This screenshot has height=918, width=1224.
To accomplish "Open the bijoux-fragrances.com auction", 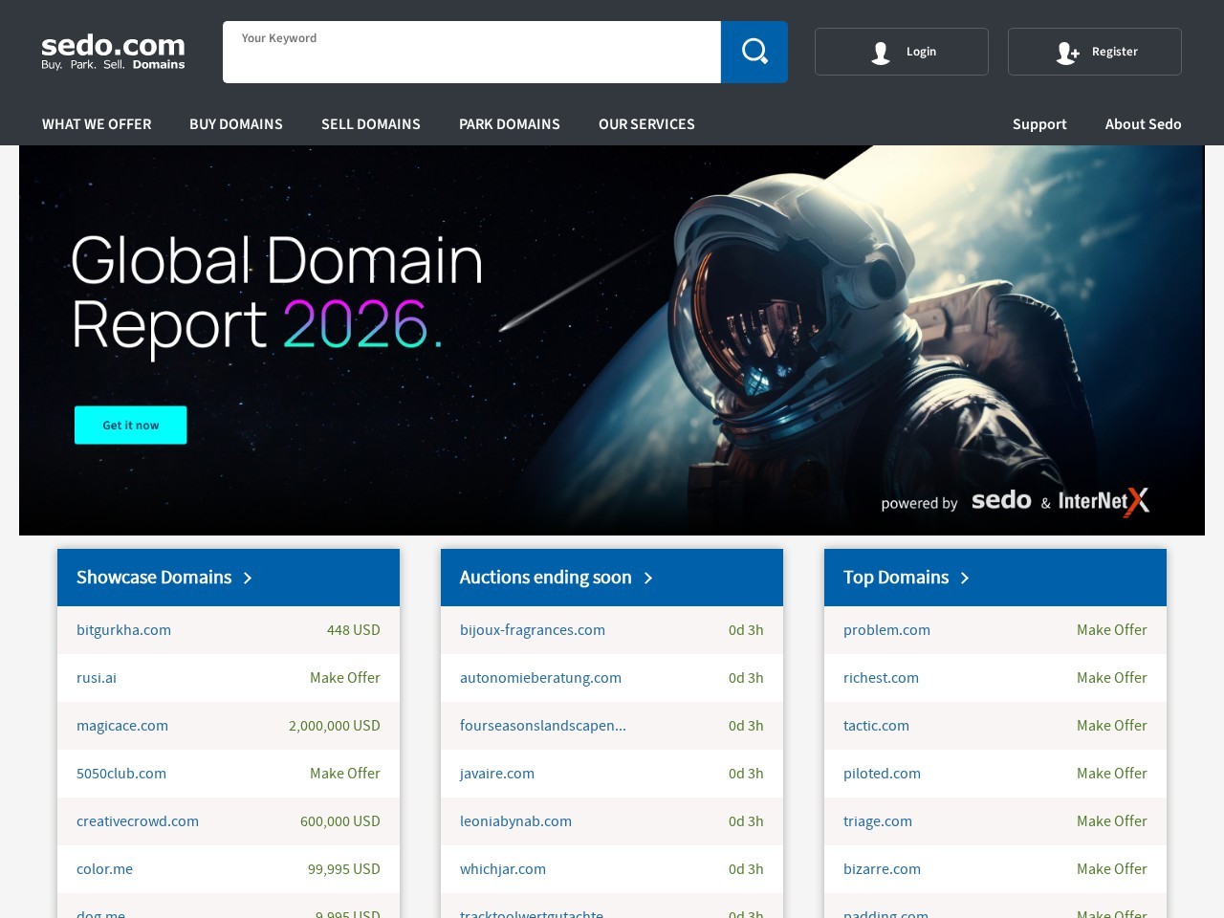I will pos(533,630).
